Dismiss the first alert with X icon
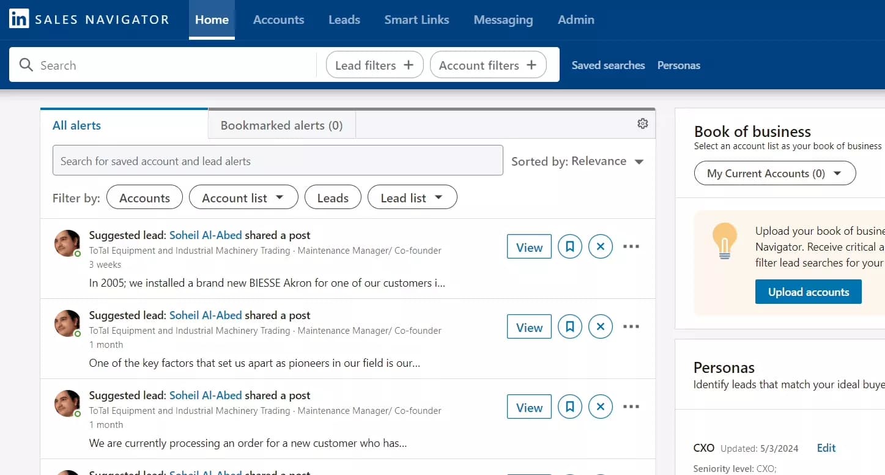The image size is (885, 475). coord(600,247)
